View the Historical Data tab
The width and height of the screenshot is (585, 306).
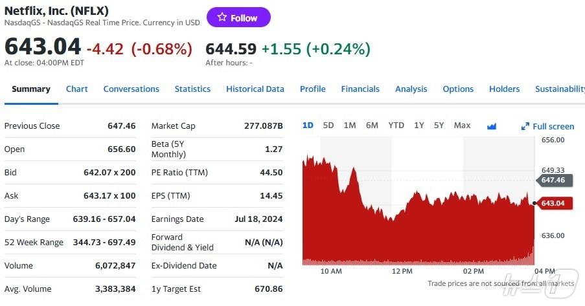coord(255,89)
